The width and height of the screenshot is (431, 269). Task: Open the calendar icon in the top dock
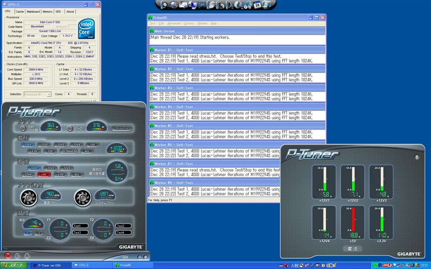[256, 5]
